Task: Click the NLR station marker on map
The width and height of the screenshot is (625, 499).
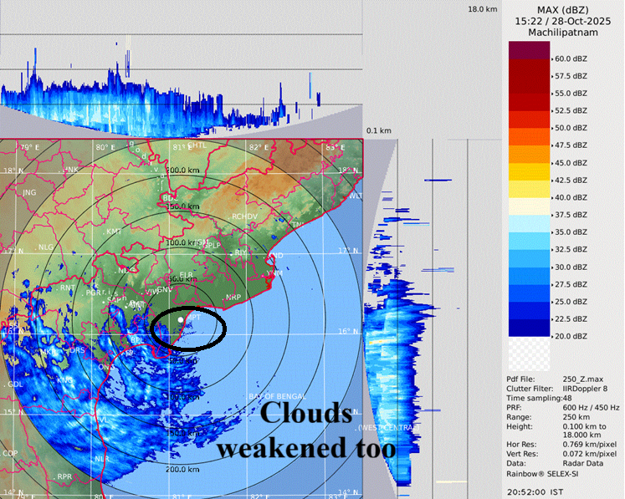Action: click(x=102, y=459)
